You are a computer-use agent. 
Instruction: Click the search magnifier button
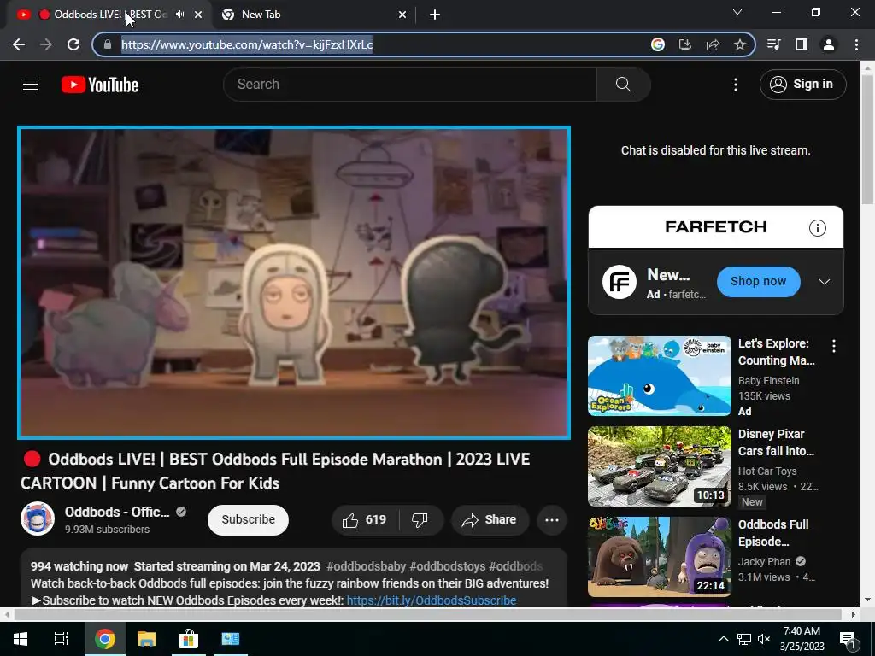coord(623,85)
